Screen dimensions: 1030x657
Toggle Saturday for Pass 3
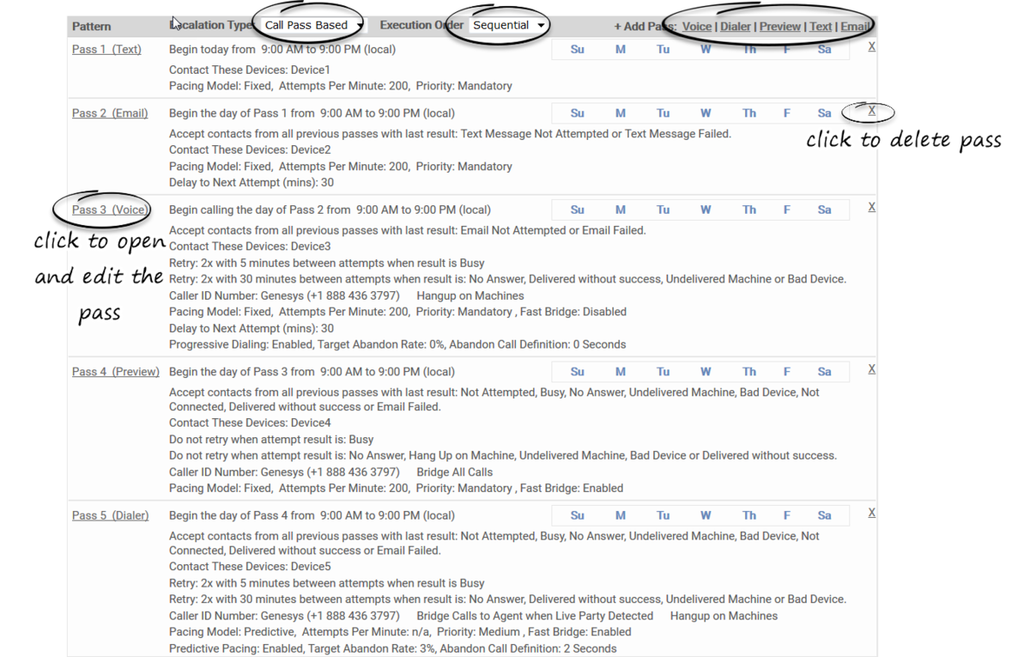825,210
